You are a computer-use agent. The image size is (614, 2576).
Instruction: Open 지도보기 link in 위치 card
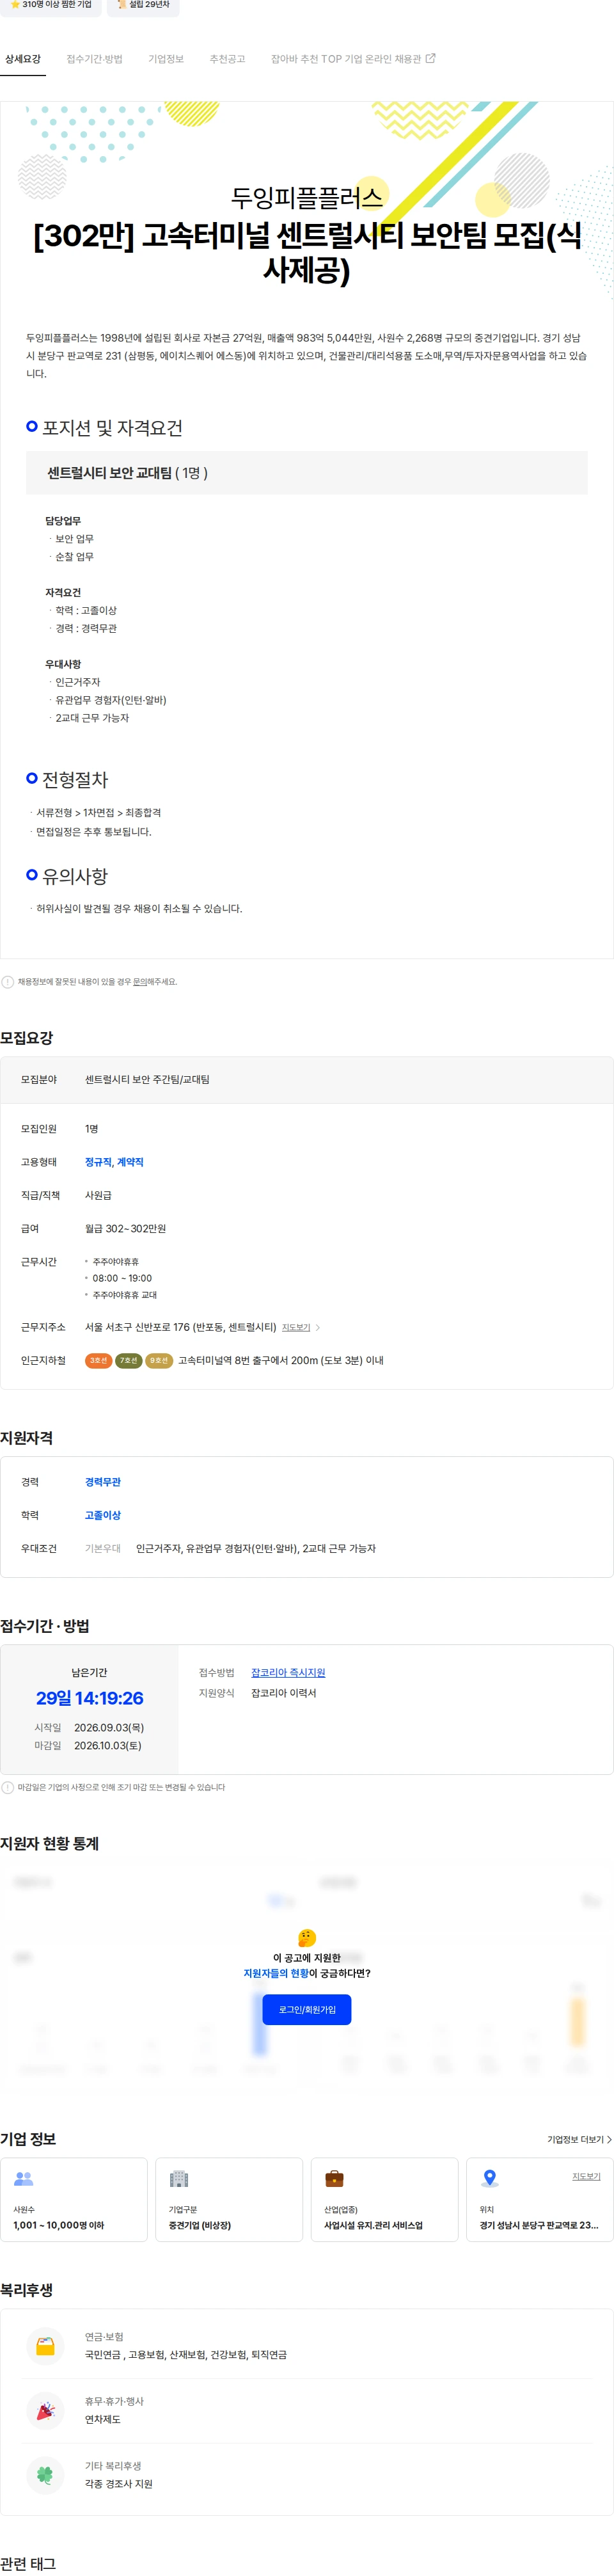point(586,2176)
